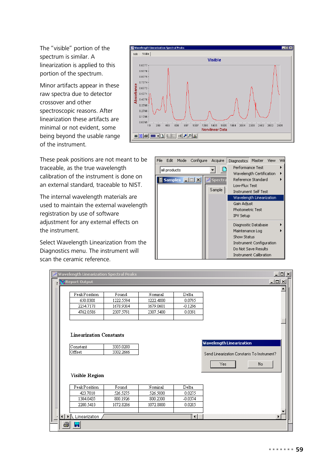This screenshot has height=474, width=335.
Task: Click the printer icon in the spectrum plot toolbar
Action: click(x=146, y=136)
